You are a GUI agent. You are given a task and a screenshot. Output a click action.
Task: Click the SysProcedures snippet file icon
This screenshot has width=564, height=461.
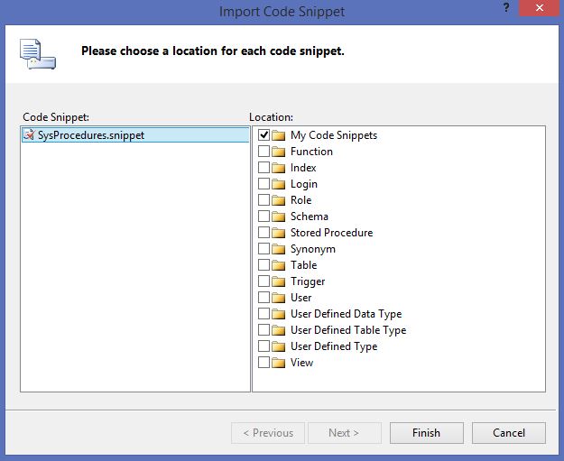pos(29,134)
